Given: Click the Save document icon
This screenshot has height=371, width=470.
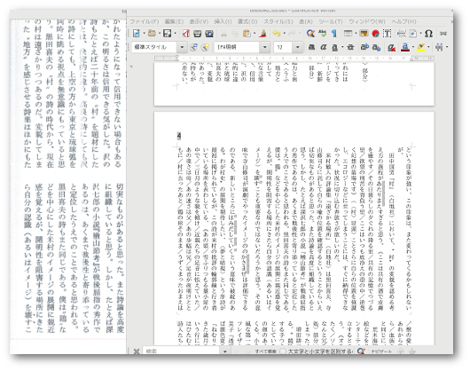Looking at the screenshot, I should 167,34.
